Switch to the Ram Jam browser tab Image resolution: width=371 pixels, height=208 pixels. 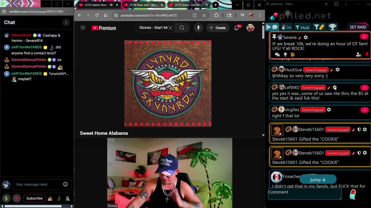point(144,5)
